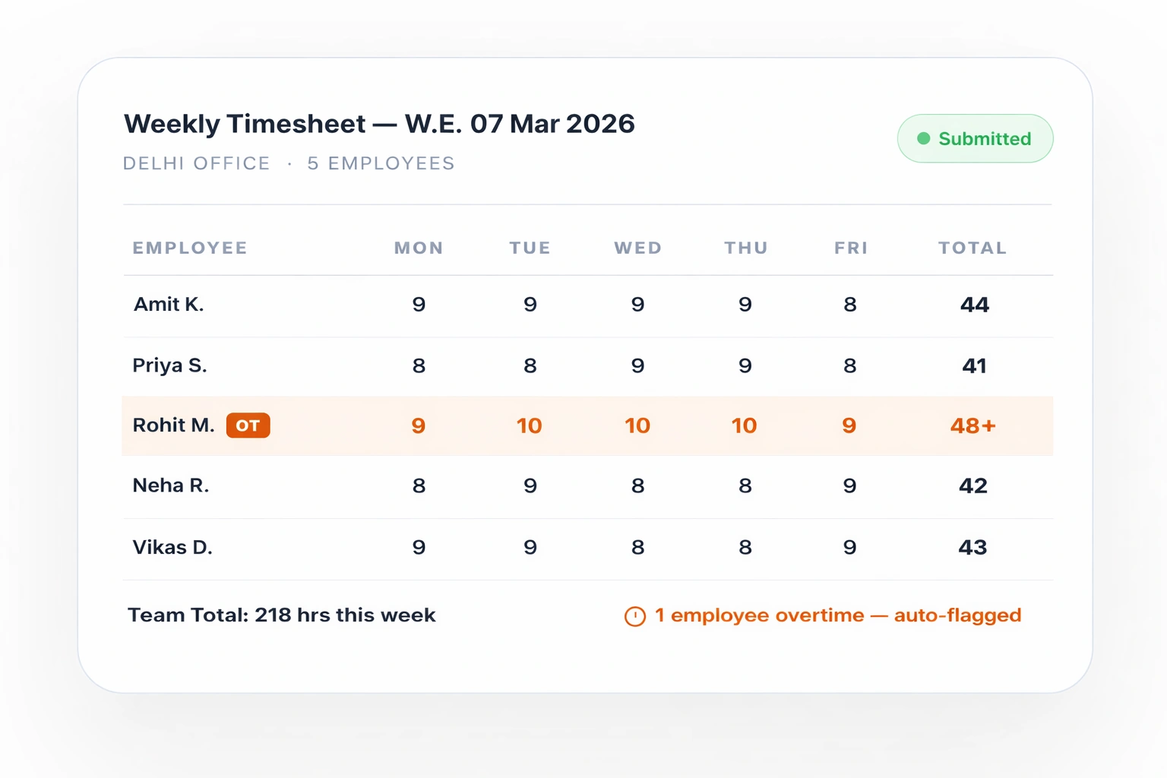Screen dimensions: 1167x778
Task: Sort timesheet by the MON column header
Action: [419, 248]
